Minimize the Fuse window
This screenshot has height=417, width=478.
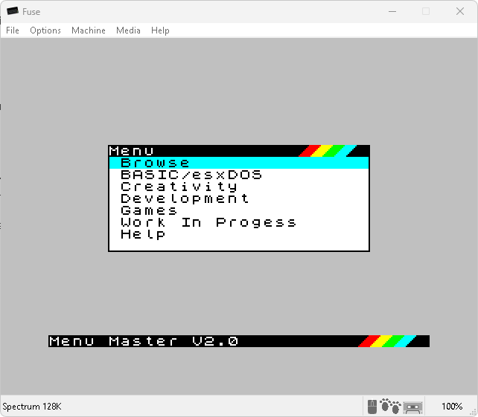392,12
